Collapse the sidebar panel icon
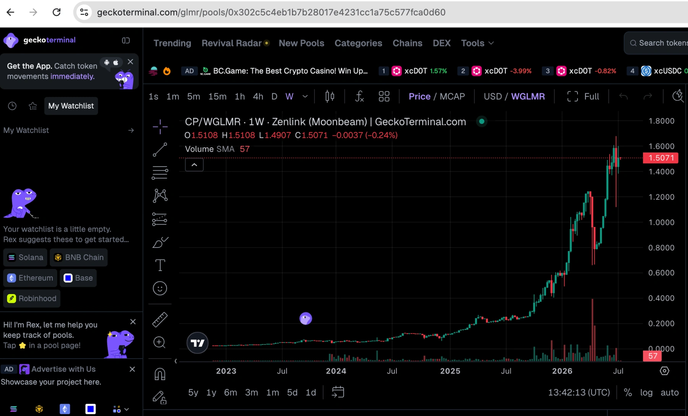688x416 pixels. click(126, 40)
